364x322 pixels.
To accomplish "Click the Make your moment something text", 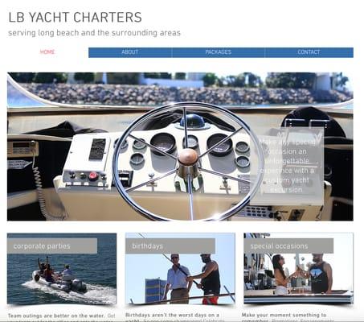I will (x=284, y=315).
